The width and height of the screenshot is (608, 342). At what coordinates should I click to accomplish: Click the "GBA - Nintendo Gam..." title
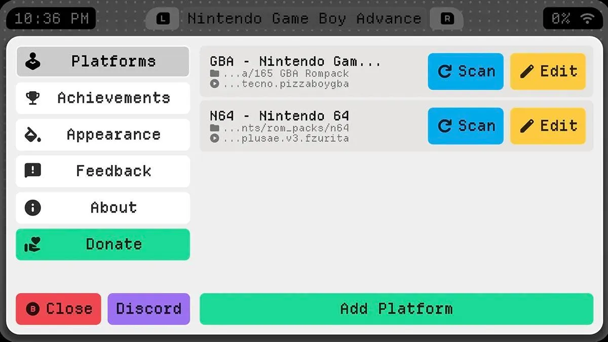click(x=295, y=61)
